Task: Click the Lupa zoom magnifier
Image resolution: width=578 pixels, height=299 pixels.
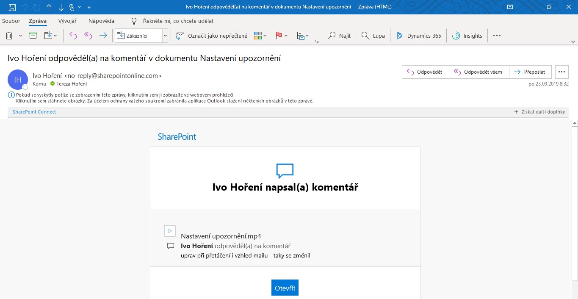Action: click(x=373, y=36)
